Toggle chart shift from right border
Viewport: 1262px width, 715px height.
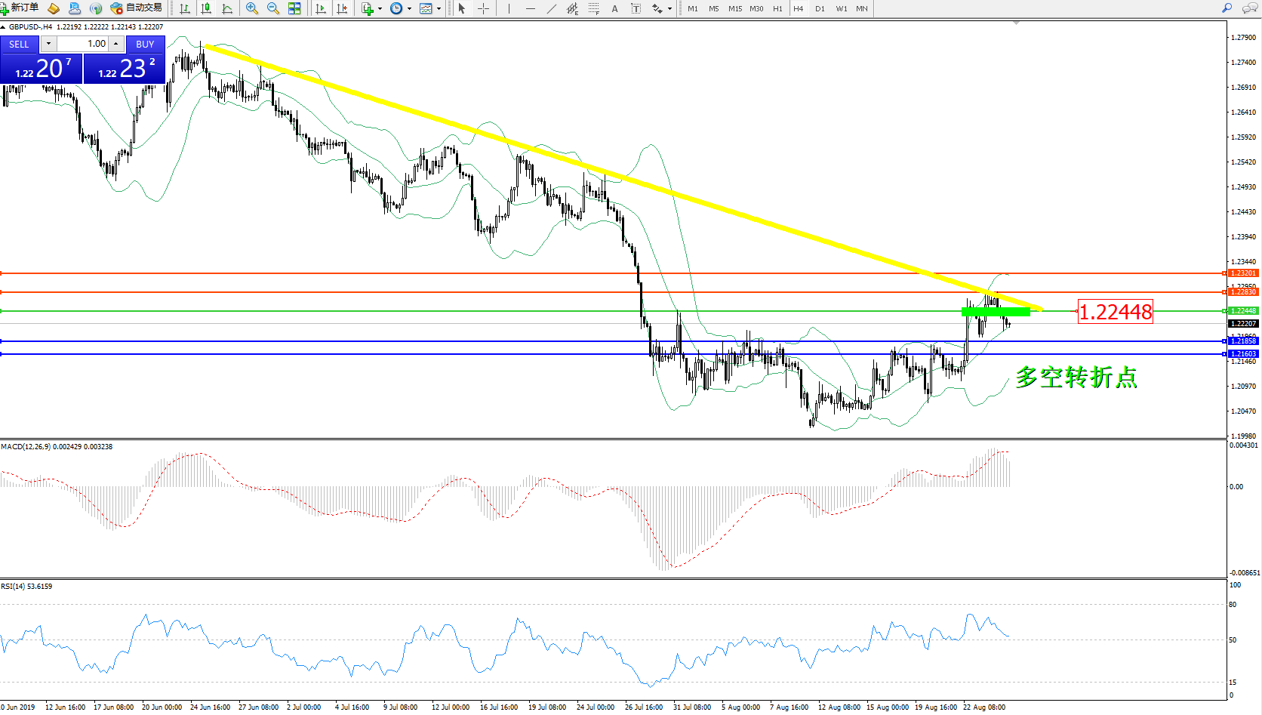pyautogui.click(x=342, y=8)
